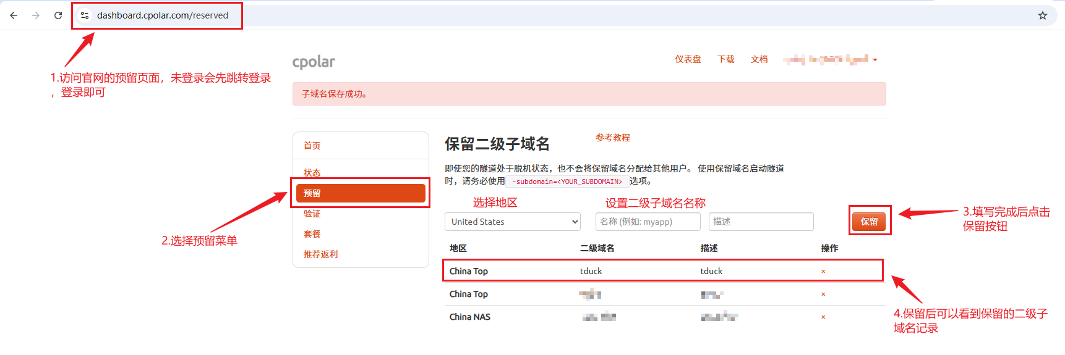Reload the page with refresh icon
Image resolution: width=1065 pixels, height=355 pixels.
[x=58, y=15]
